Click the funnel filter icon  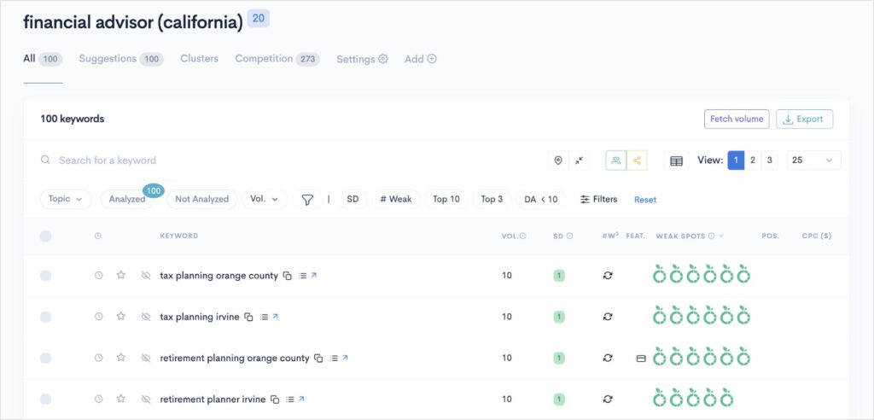point(307,199)
